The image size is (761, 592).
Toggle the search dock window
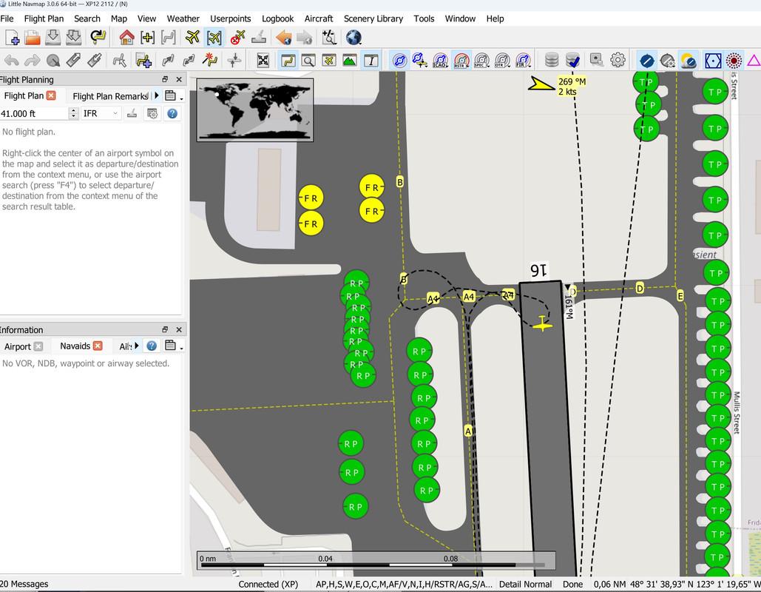pos(308,60)
